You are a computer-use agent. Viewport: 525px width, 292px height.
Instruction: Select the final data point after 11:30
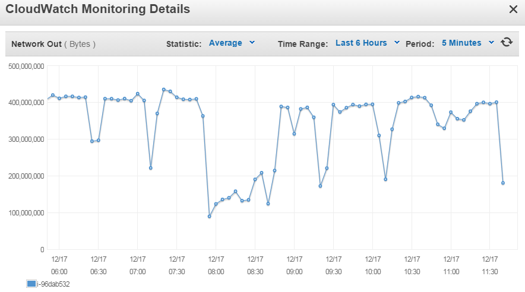click(503, 183)
